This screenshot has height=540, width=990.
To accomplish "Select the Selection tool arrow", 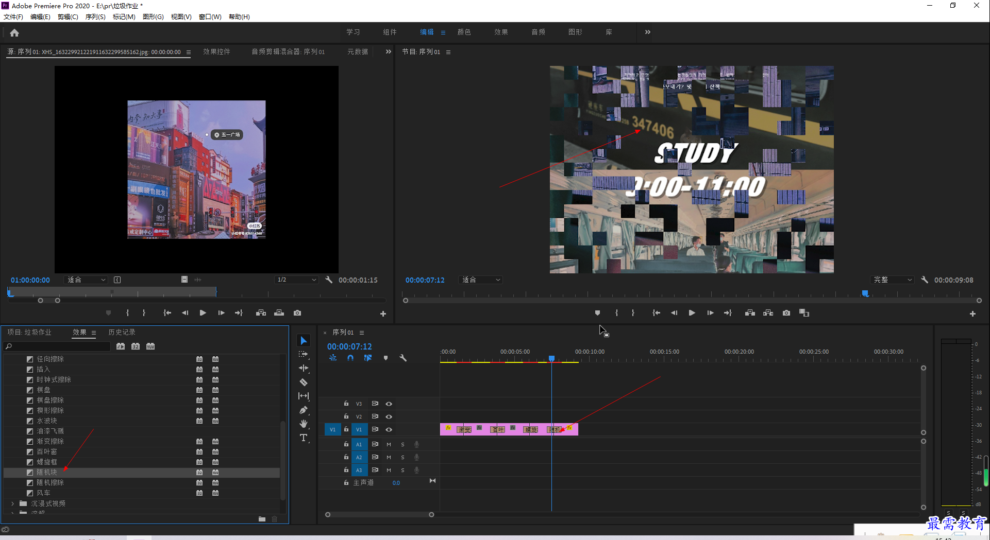I will pos(304,341).
